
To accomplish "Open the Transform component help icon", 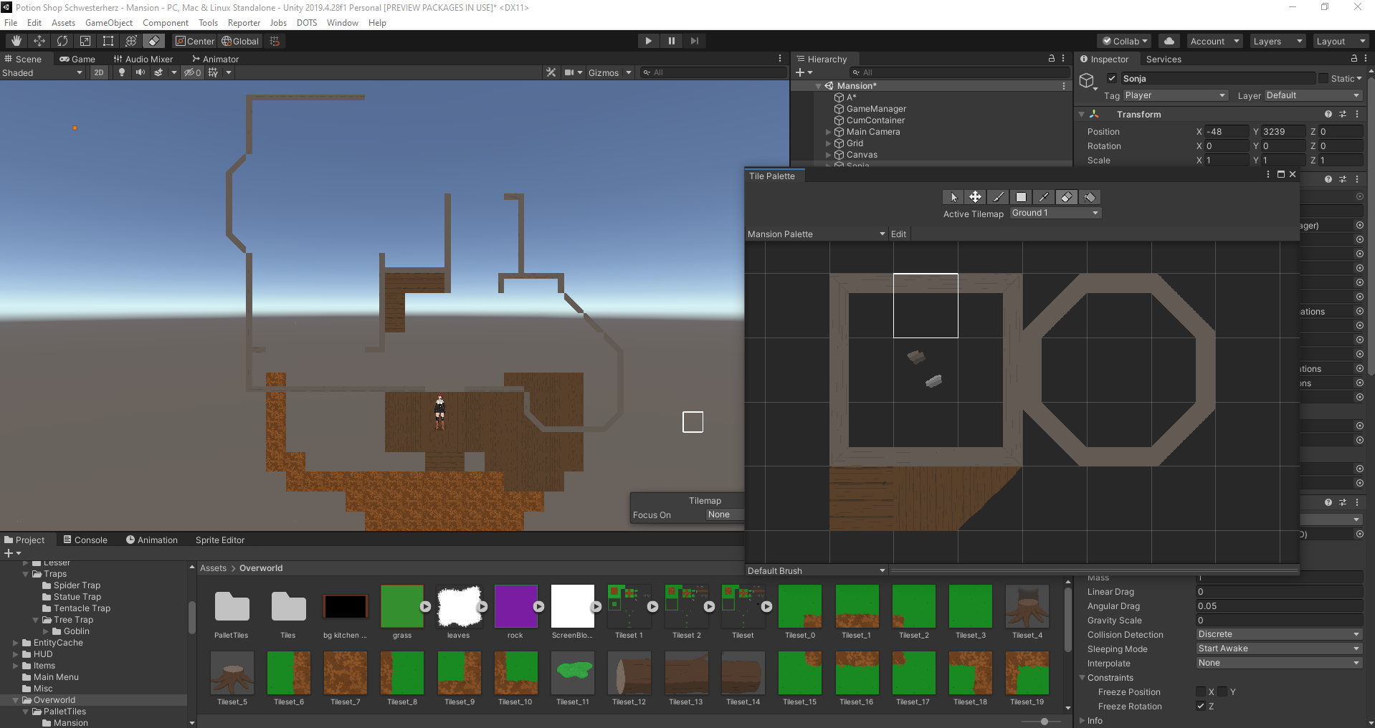I will [1328, 114].
